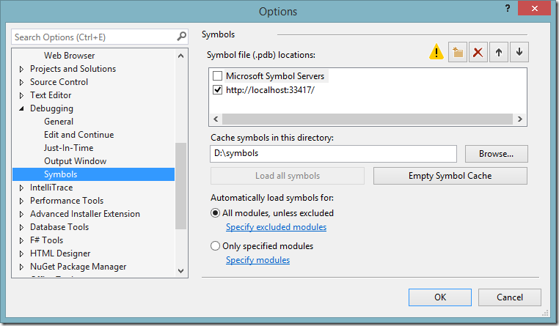Screen dimensions: 559x326
Task: Move symbol location down with arrow icon
Action: pos(519,52)
